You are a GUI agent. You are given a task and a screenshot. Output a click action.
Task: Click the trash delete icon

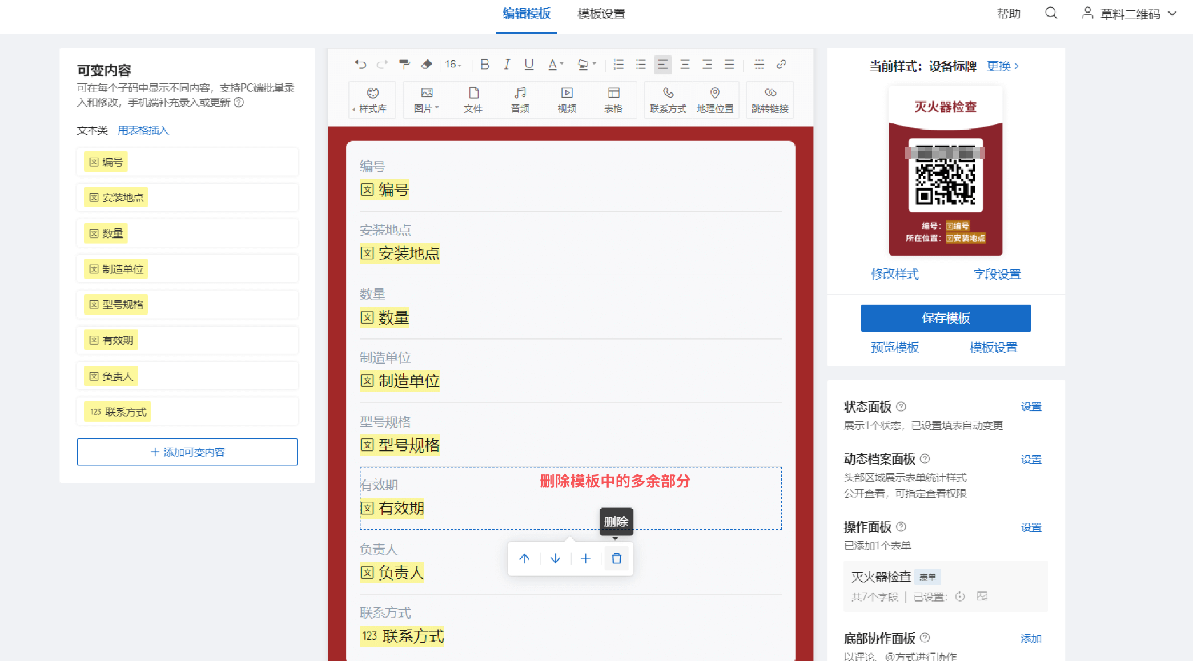click(x=616, y=558)
